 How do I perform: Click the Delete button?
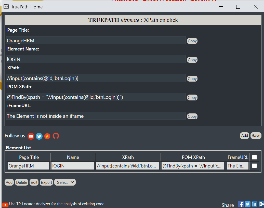tap(22, 183)
